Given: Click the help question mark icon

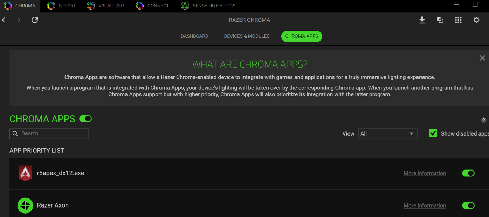Looking at the screenshot, I should [x=484, y=120].
